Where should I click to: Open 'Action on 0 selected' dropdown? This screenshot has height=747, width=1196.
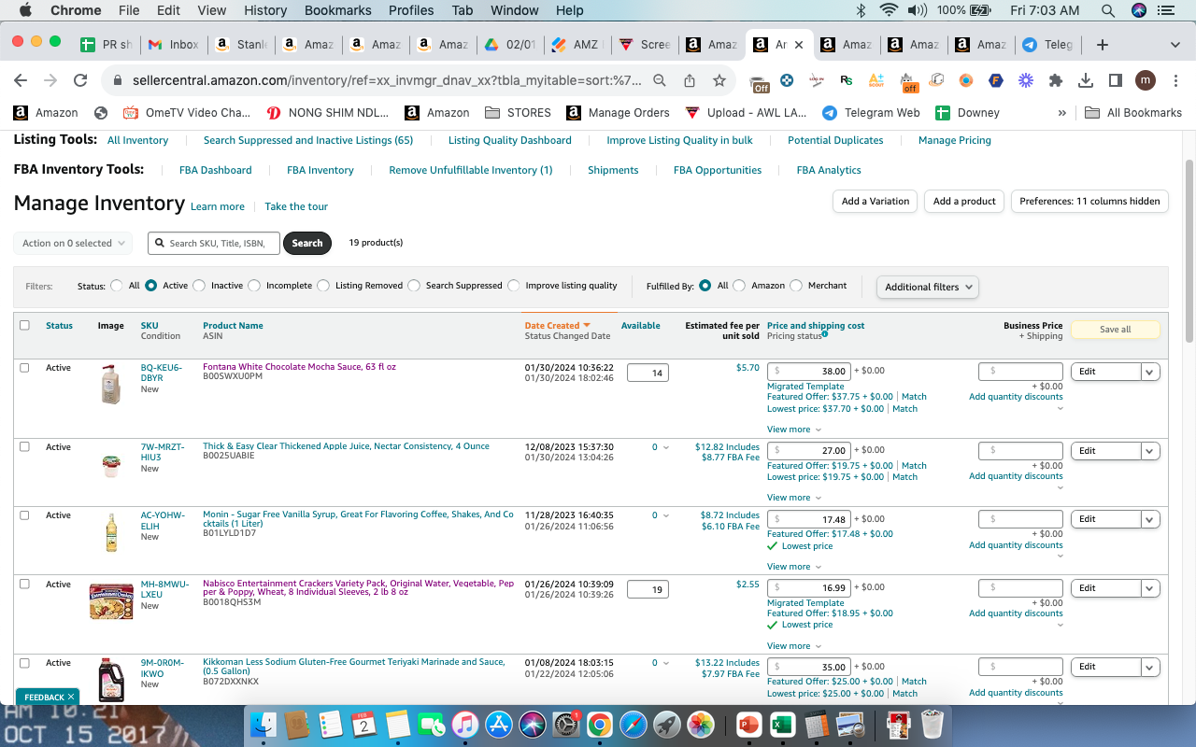[73, 243]
